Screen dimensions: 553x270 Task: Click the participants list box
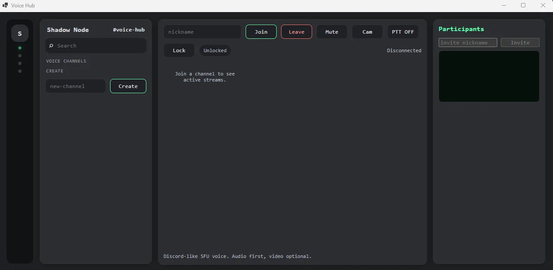489,76
